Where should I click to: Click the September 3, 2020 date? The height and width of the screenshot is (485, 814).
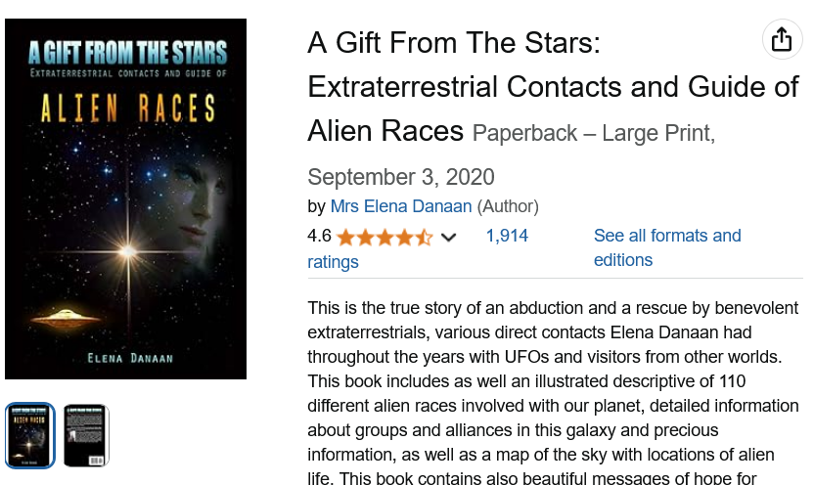point(401,177)
